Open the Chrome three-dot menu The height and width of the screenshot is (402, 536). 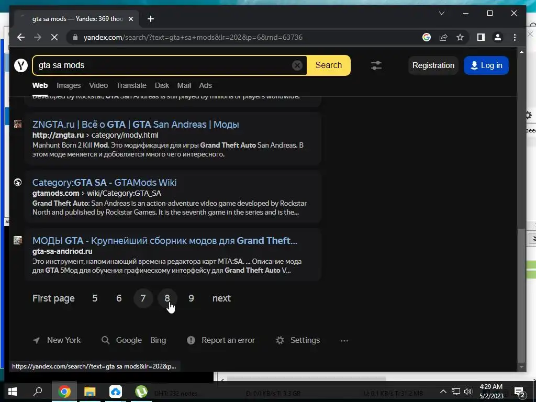(515, 37)
